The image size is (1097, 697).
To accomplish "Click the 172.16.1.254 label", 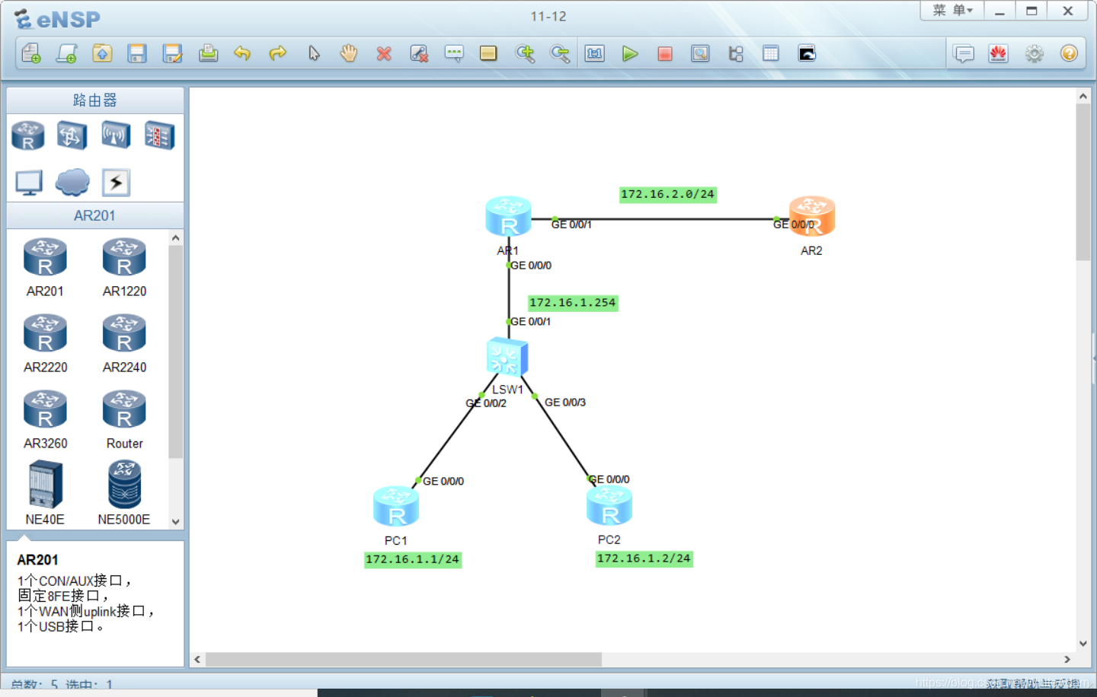I will click(573, 303).
